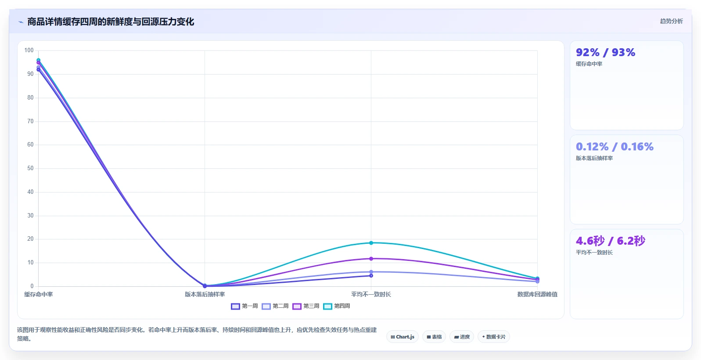Click 平均不一致时长 label in third card
This screenshot has height=360, width=701.
[594, 253]
